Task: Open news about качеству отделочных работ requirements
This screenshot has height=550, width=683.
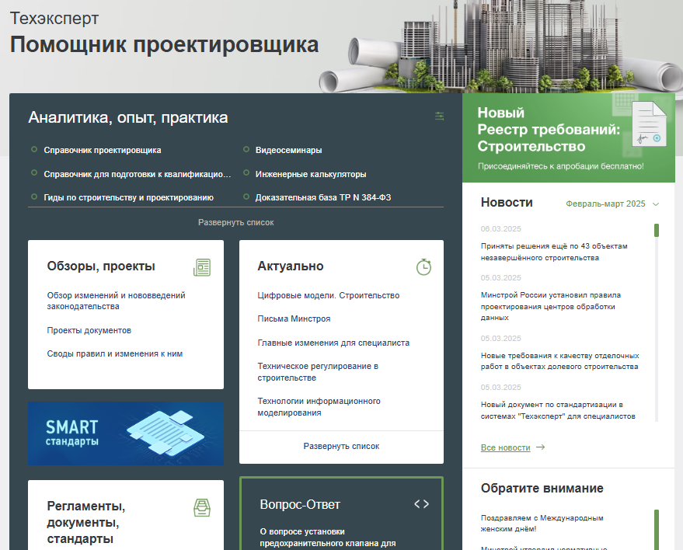Action: coord(559,361)
